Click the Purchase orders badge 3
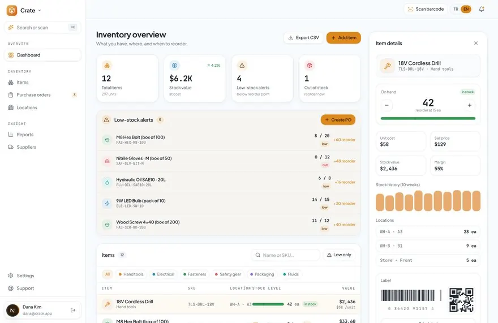This screenshot has height=323, width=498. click(74, 94)
